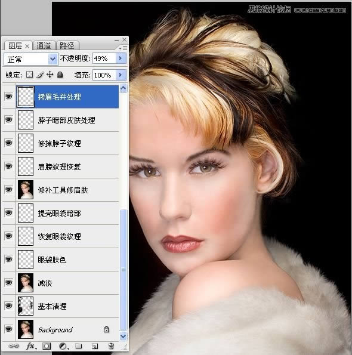The image size is (352, 355).
Task: Add a layer mask
Action: pyautogui.click(x=47, y=346)
